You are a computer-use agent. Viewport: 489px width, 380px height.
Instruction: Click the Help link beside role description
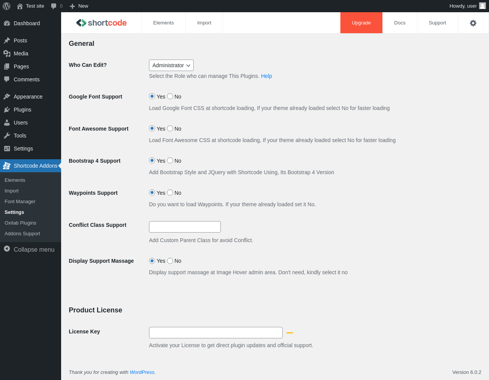click(x=266, y=76)
